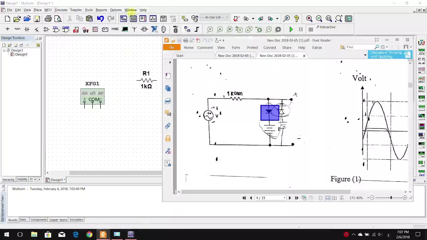Close the active New Doc PDF tab
Image resolution: width=427 pixels, height=240 pixels.
click(x=304, y=56)
